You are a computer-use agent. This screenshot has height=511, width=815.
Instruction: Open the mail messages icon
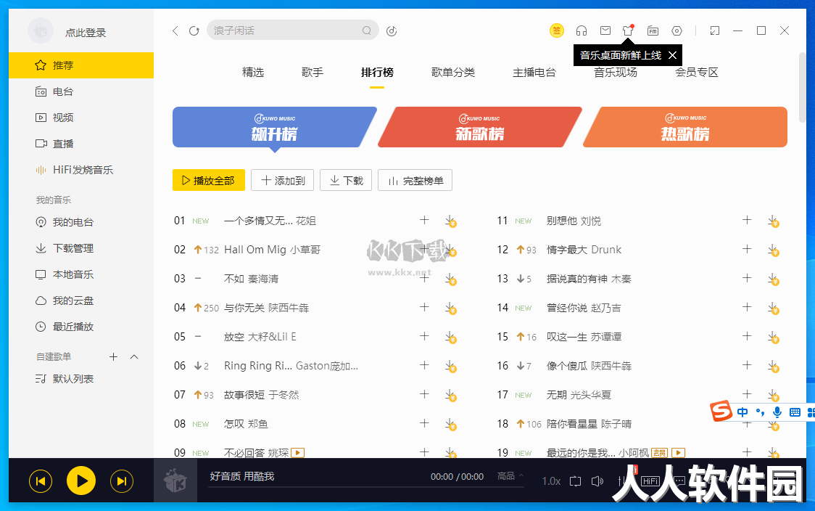point(605,30)
